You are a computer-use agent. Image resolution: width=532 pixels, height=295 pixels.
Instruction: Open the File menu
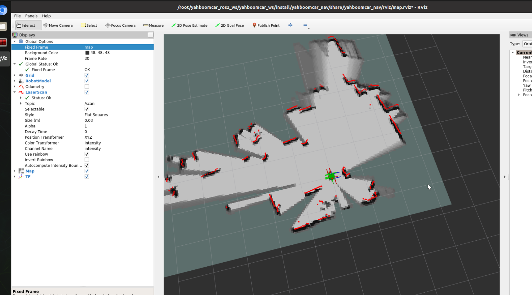[x=17, y=16]
